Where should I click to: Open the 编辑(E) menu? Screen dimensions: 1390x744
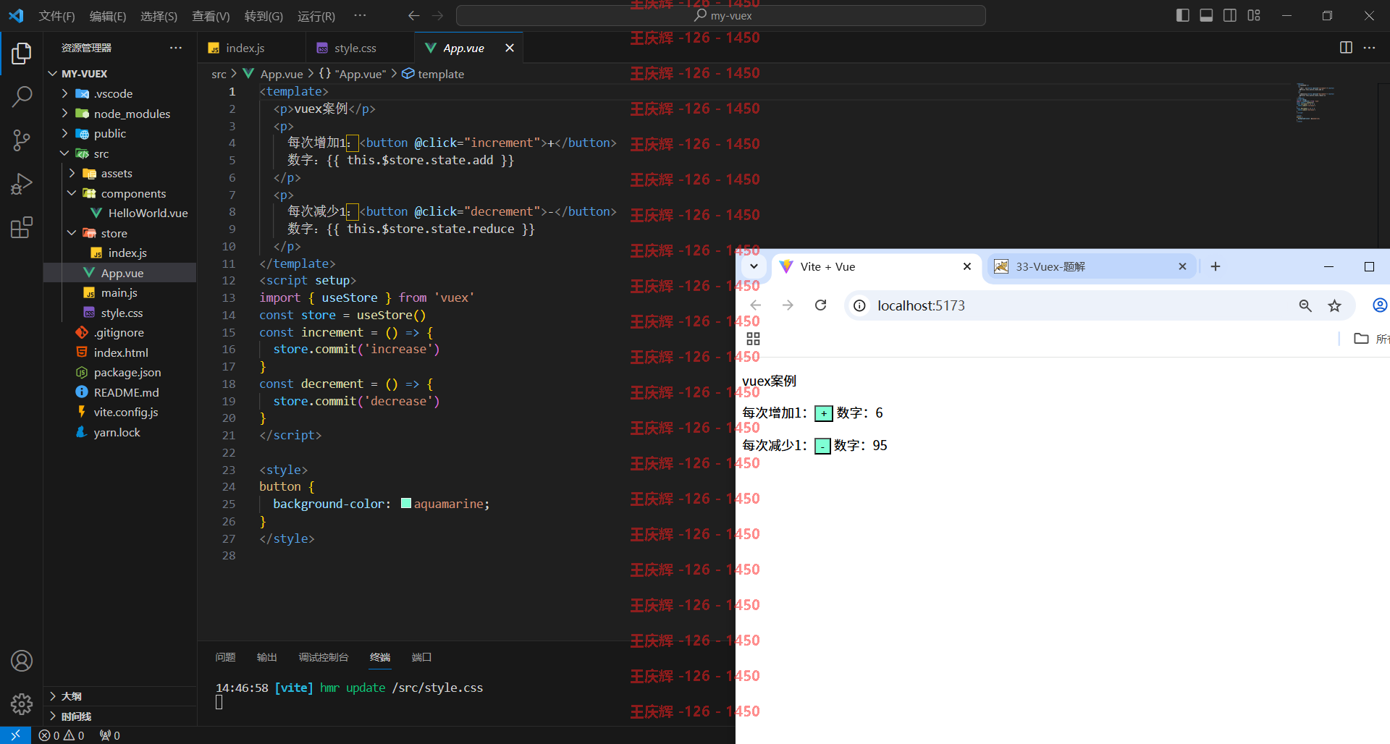click(x=108, y=16)
